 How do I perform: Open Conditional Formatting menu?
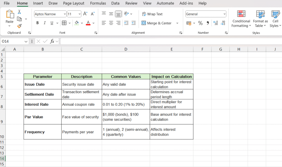coord(241,19)
